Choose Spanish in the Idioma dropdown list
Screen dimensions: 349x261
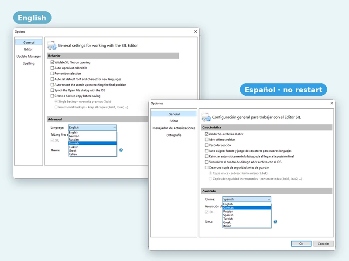tap(247, 215)
